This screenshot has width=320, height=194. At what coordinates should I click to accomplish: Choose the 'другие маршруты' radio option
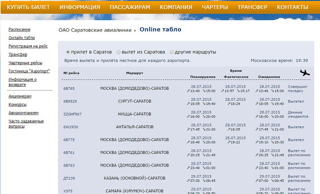click(x=172, y=52)
